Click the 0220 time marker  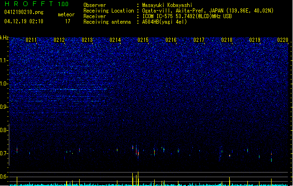(x=283, y=40)
